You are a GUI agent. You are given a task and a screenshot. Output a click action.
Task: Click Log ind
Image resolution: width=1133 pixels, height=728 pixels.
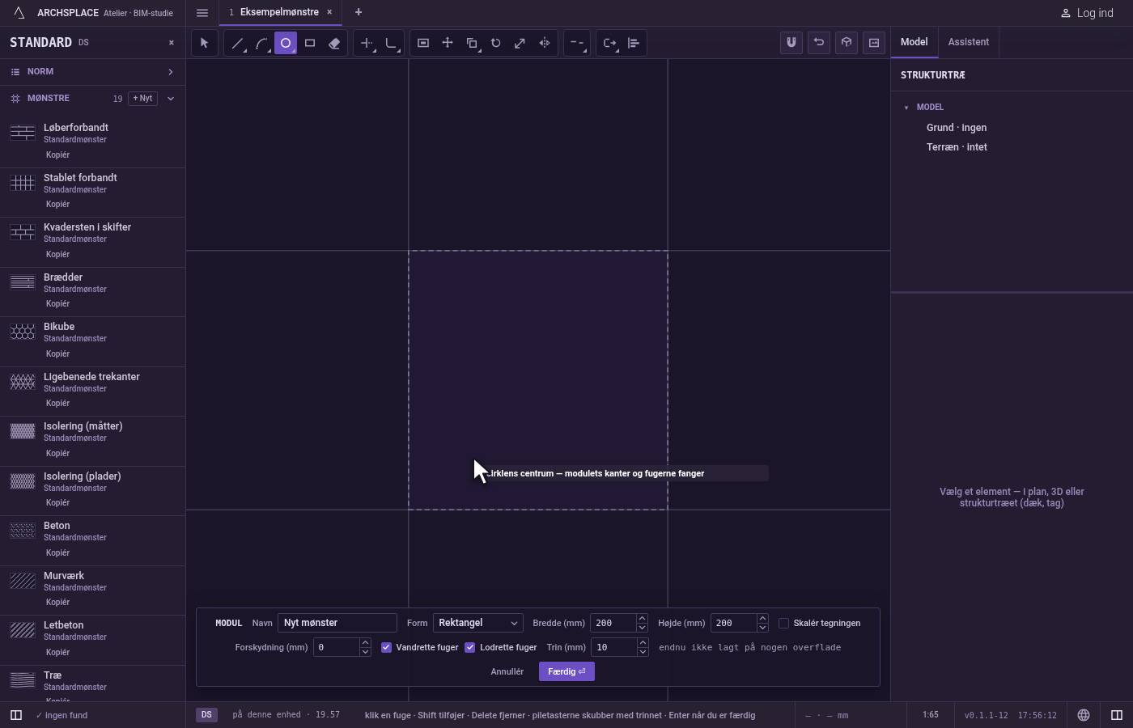1087,13
